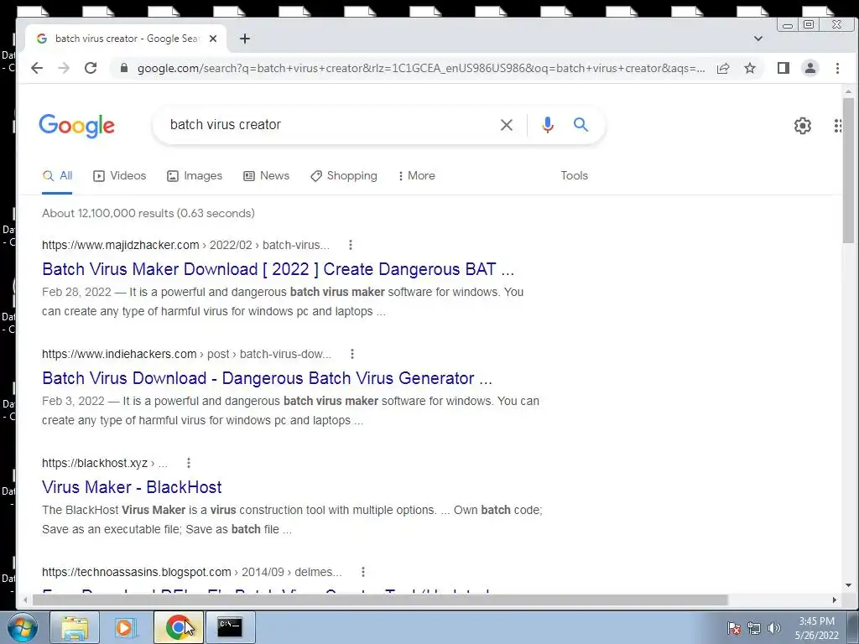This screenshot has width=859, height=644.
Task: Expand the More search filters menu
Action: pos(416,176)
